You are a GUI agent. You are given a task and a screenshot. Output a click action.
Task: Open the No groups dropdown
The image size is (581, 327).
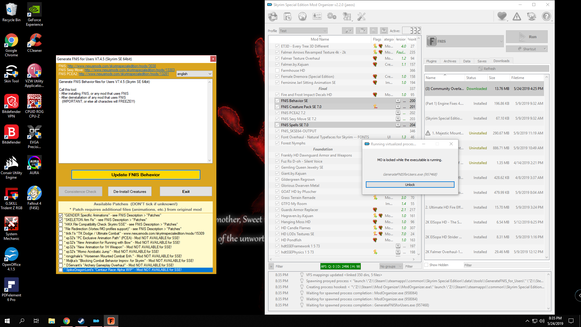point(391,266)
